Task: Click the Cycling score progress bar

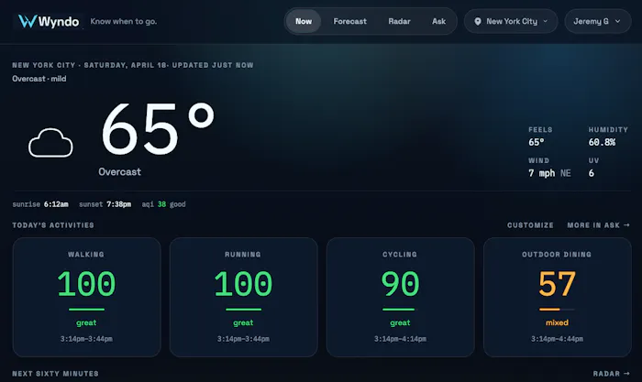Action: tap(400, 310)
